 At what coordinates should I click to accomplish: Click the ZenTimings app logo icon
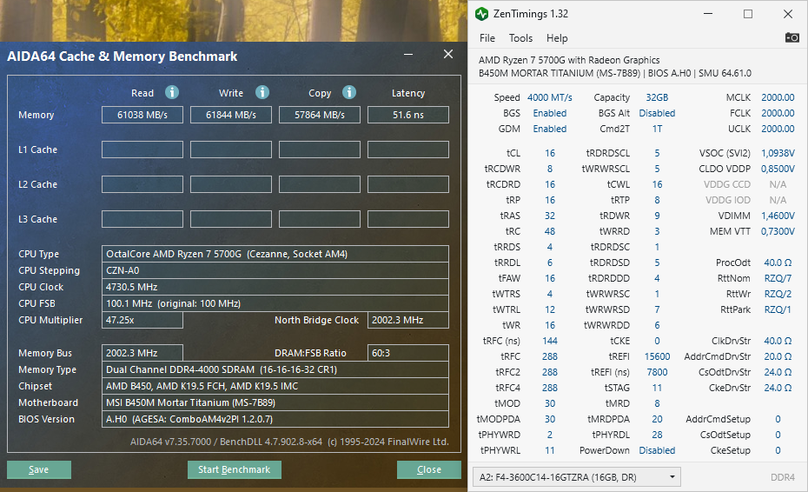pos(482,14)
